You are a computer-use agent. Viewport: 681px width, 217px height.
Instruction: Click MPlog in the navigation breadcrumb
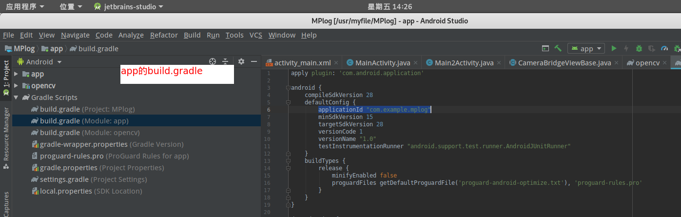tap(19, 48)
